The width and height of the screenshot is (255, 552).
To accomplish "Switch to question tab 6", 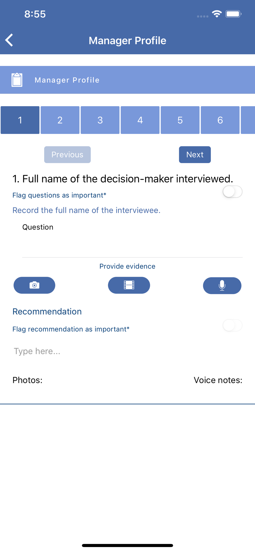I will (220, 120).
